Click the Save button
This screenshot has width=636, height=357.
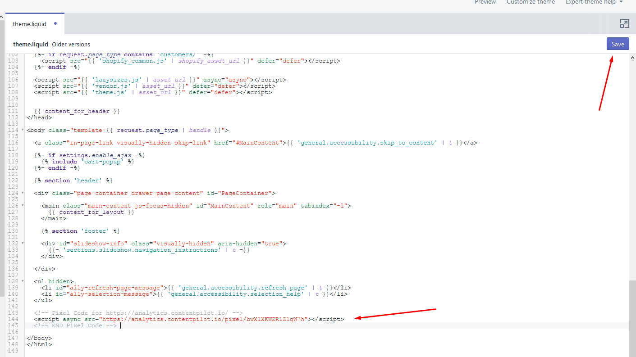[618, 44]
